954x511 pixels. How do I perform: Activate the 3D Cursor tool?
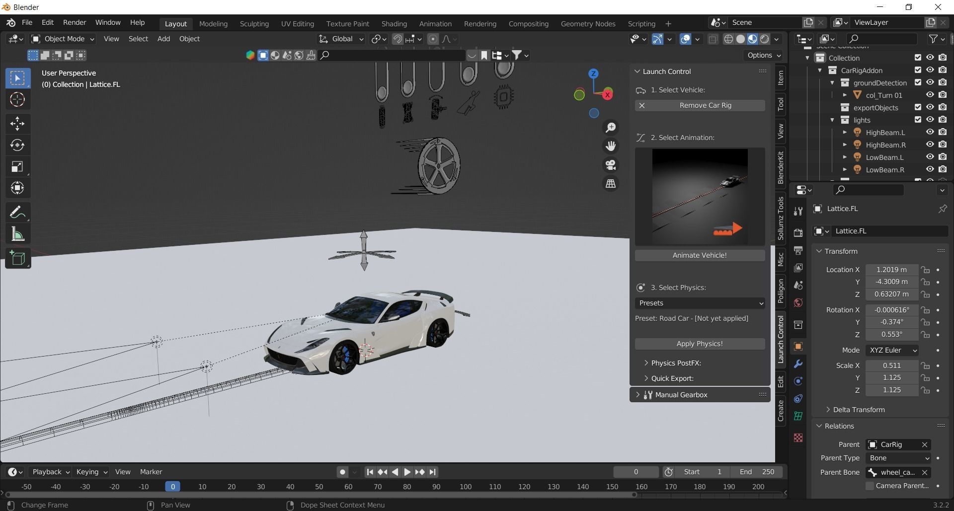pos(17,100)
